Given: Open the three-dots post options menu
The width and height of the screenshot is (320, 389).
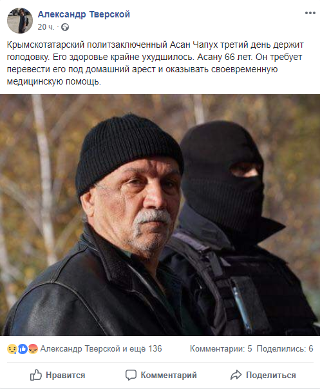Looking at the screenshot, I should 310,13.
